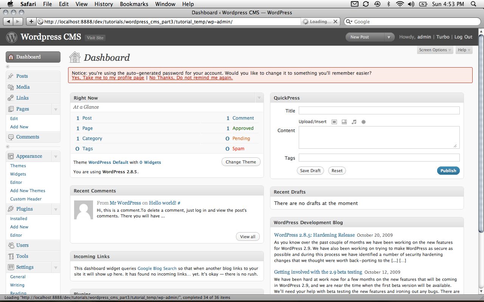Click 'Yes, Take me to my profile page'
Screen dimensions: 484x302
coord(108,78)
